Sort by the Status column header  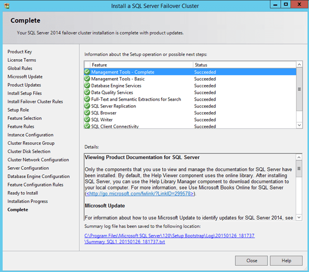pyautogui.click(x=243, y=65)
